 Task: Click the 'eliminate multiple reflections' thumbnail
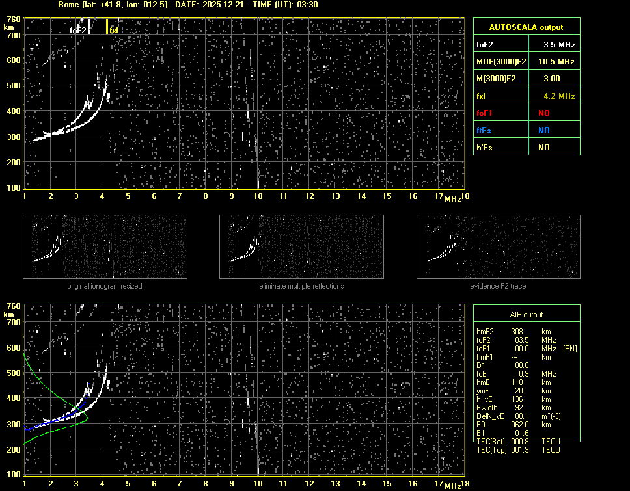tap(301, 246)
